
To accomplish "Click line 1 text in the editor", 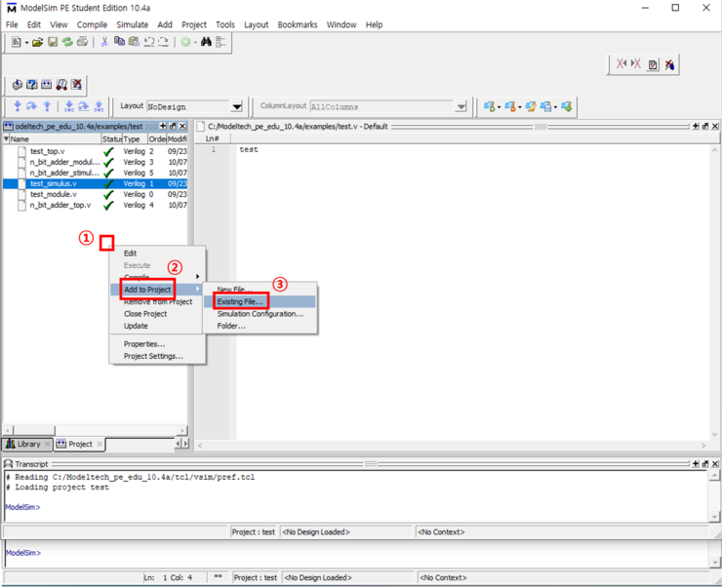I will tap(249, 149).
